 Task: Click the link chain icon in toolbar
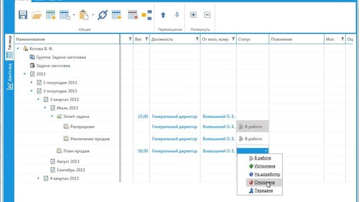(102, 15)
